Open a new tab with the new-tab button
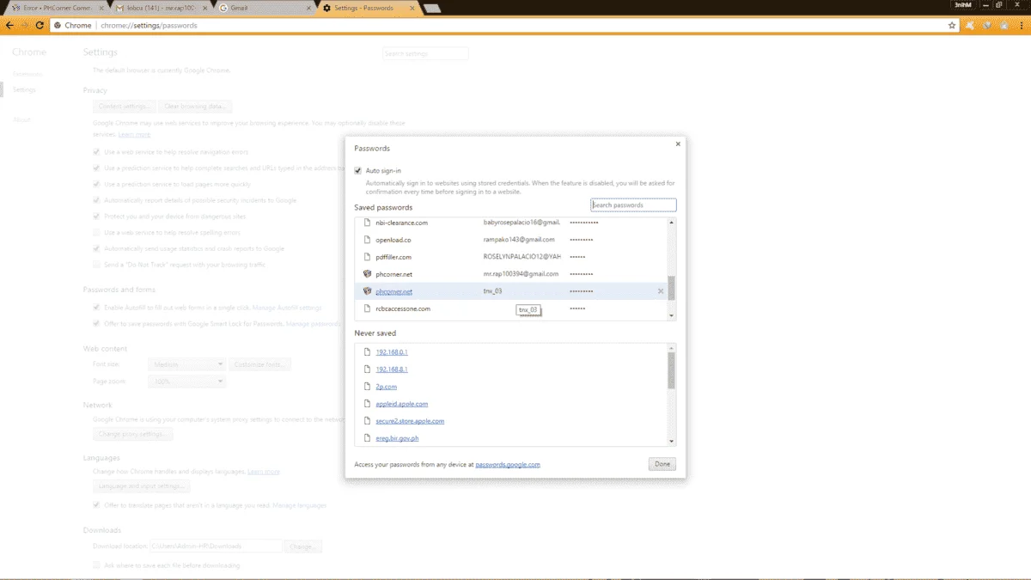Screen dimensions: 1031x580 pos(432,8)
